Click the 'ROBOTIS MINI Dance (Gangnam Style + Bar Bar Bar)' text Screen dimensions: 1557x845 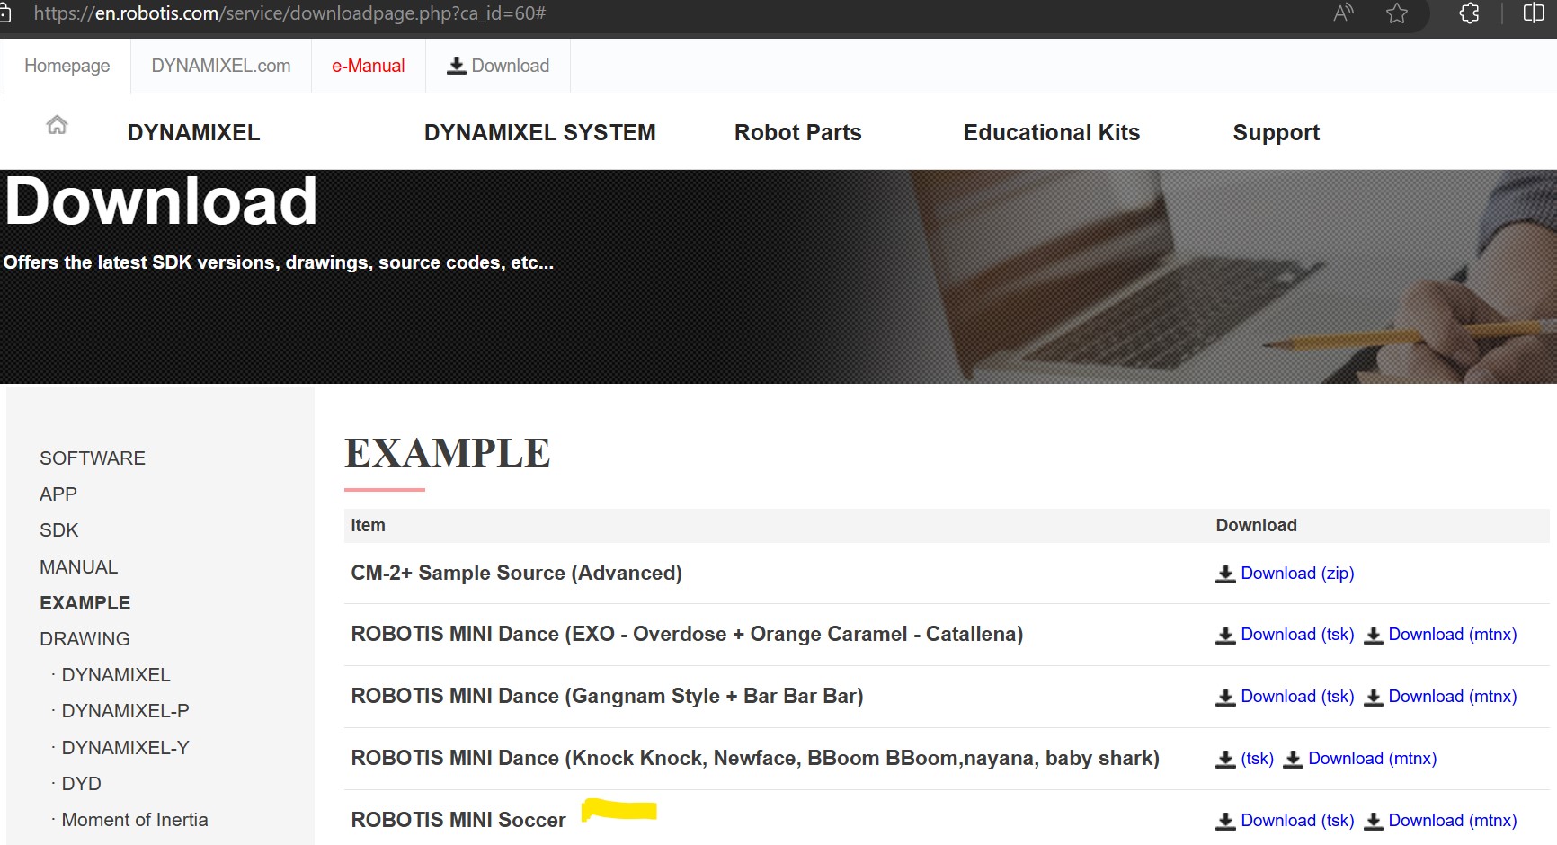coord(607,697)
